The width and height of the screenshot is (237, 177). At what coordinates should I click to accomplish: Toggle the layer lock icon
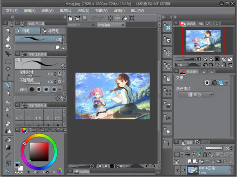[205, 154]
